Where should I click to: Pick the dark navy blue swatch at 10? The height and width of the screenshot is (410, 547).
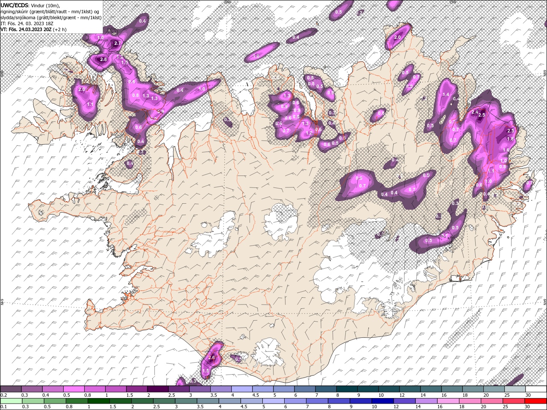coord(382,401)
